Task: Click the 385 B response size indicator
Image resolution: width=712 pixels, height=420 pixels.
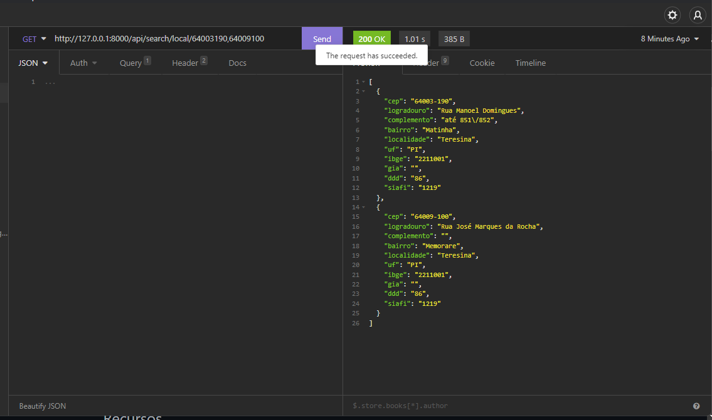Action: [x=454, y=38]
